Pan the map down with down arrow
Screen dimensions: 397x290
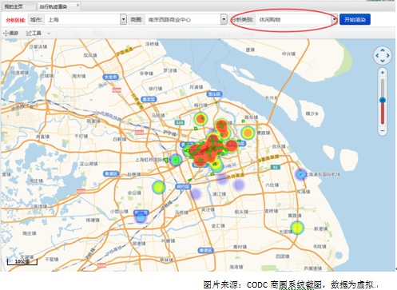pos(383,61)
